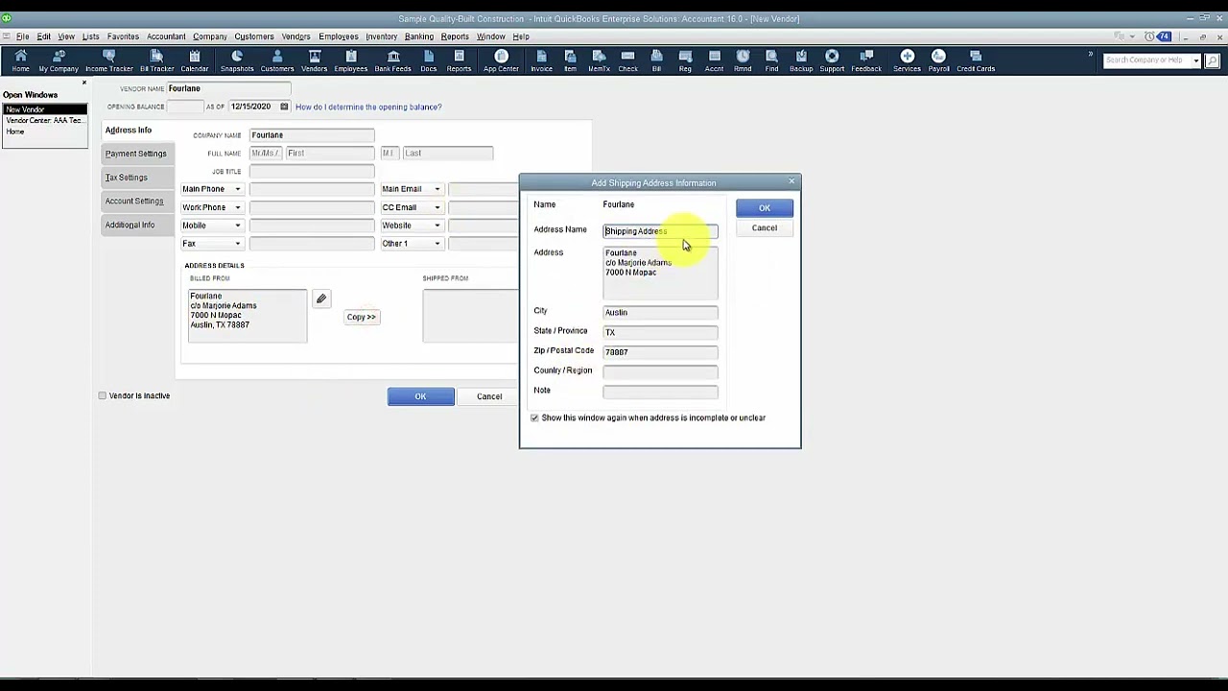The image size is (1228, 691).
Task: Open the Support toolbar icon
Action: click(x=832, y=60)
